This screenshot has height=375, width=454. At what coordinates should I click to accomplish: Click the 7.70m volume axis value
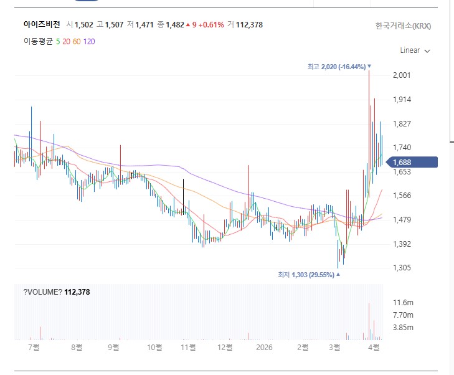(x=403, y=315)
